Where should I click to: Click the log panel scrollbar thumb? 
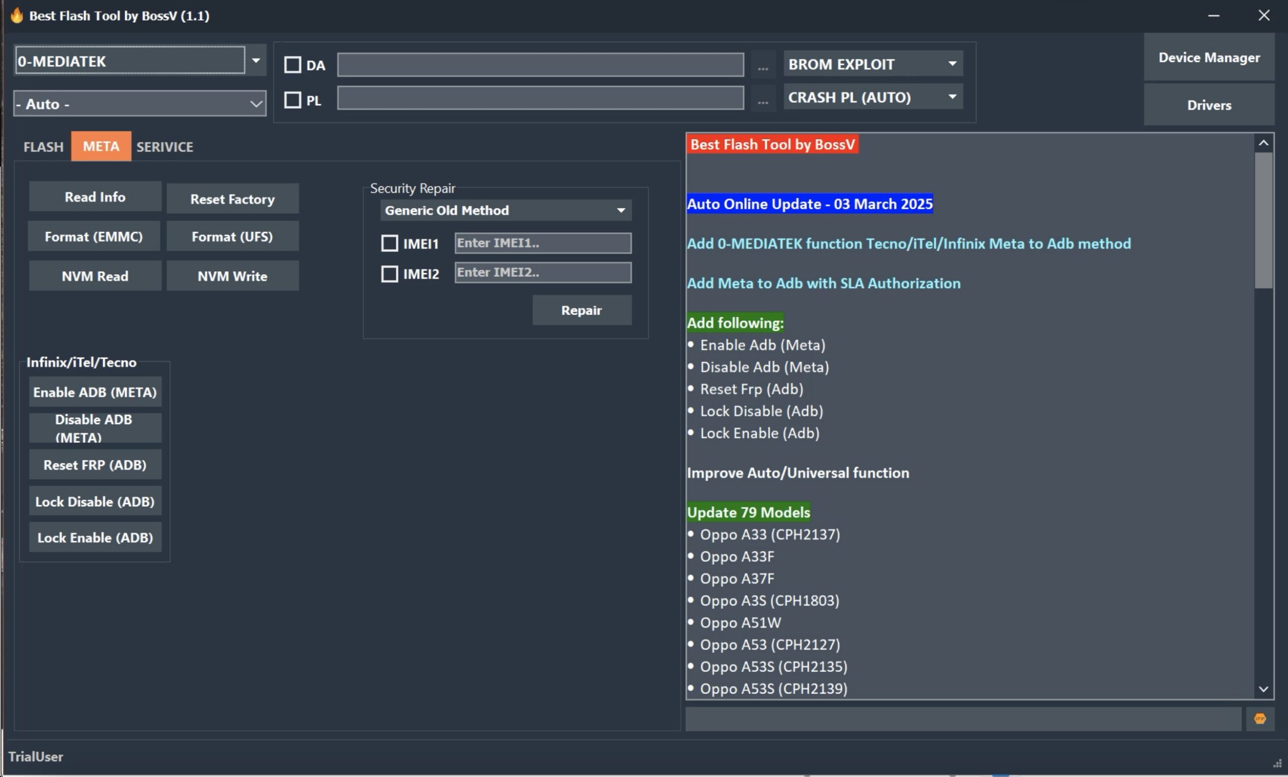pos(1263,219)
